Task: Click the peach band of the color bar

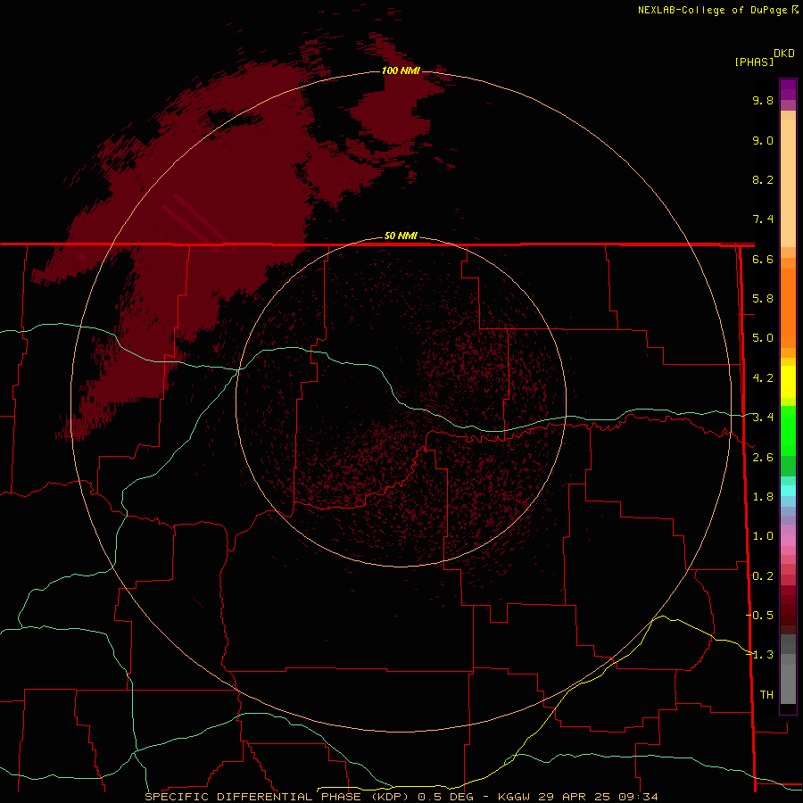Action: tap(788, 182)
